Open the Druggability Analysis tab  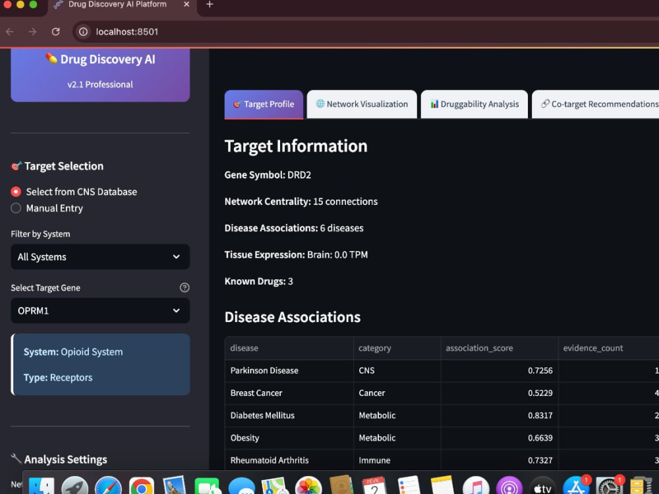pos(474,104)
